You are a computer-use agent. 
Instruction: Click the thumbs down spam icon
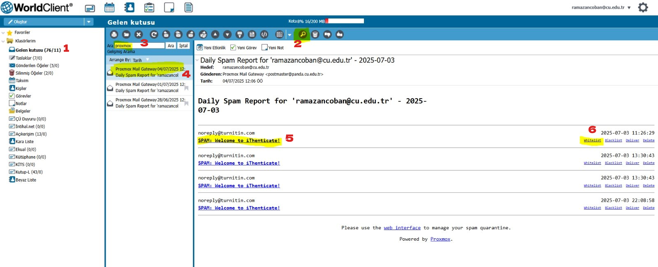(327, 35)
